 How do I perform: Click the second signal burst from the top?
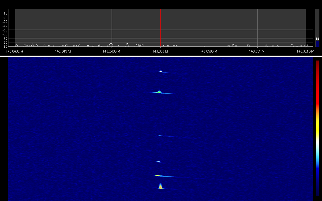[159, 92]
